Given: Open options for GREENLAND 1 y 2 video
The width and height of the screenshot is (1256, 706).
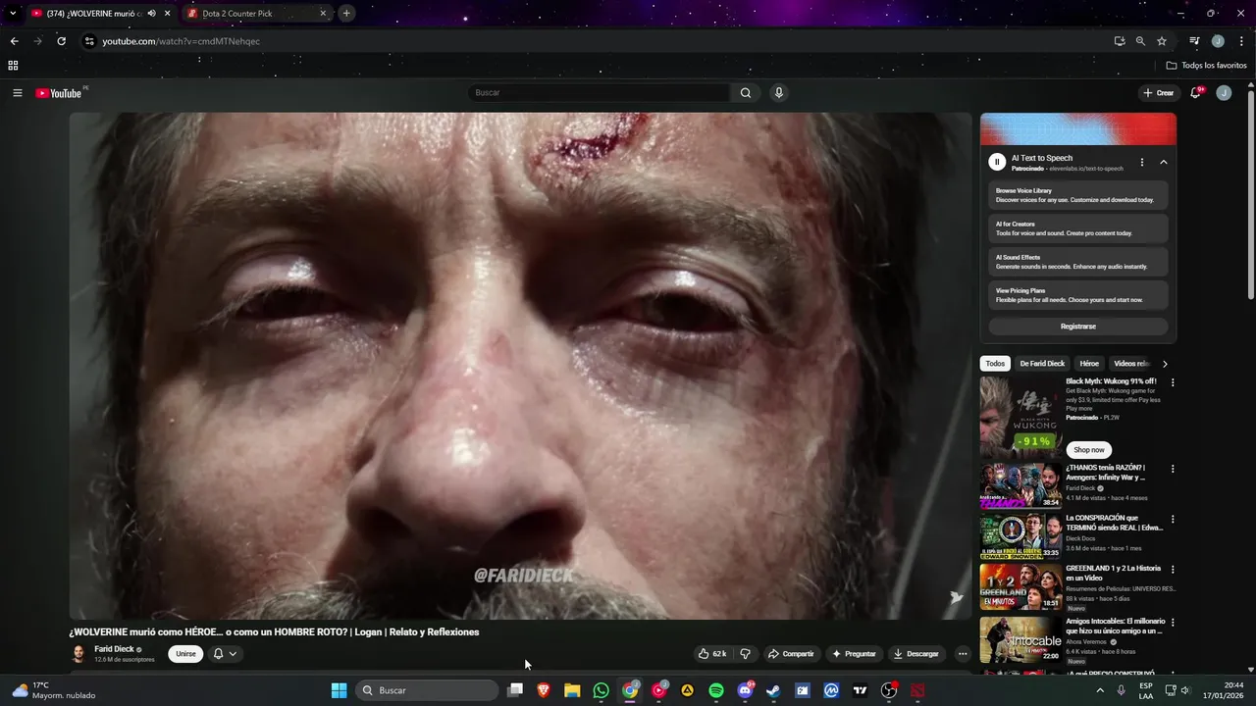Looking at the screenshot, I should 1173,570.
